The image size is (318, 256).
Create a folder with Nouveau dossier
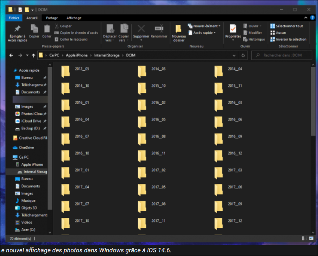[x=179, y=33]
